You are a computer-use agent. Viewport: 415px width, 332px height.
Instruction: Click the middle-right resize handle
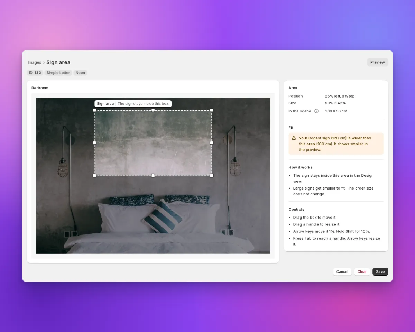(212, 143)
